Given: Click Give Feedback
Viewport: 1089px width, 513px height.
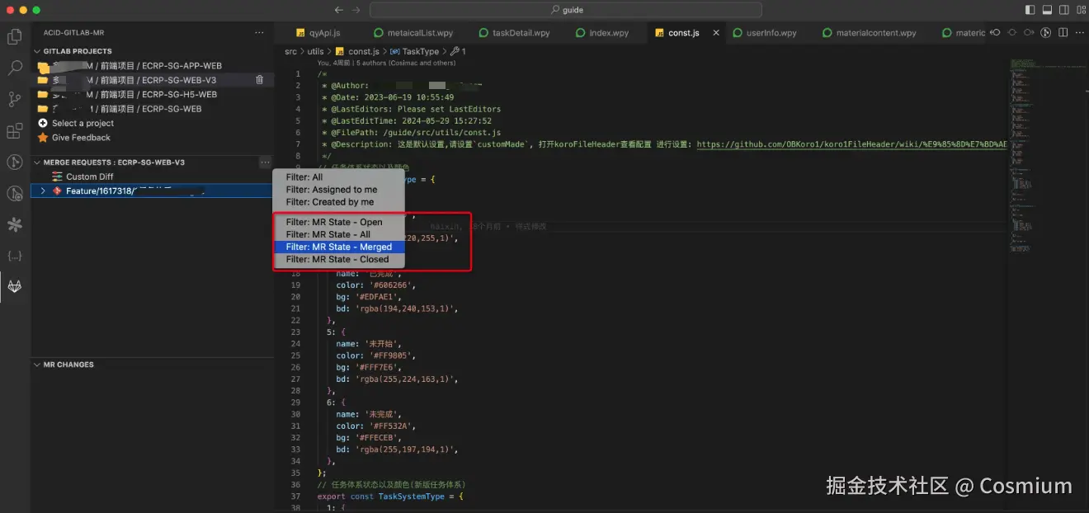Looking at the screenshot, I should tap(81, 138).
